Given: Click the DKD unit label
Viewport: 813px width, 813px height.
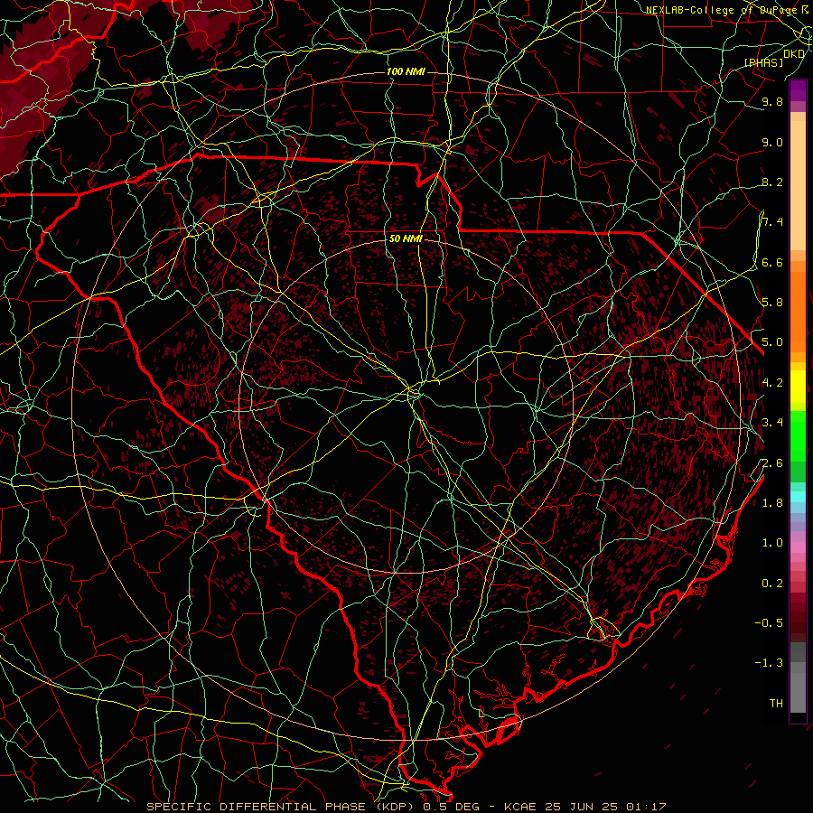Looking at the screenshot, I should click(x=794, y=54).
